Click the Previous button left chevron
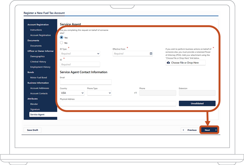Image resolution: width=244 pixels, height=165 pixels. click(x=183, y=130)
